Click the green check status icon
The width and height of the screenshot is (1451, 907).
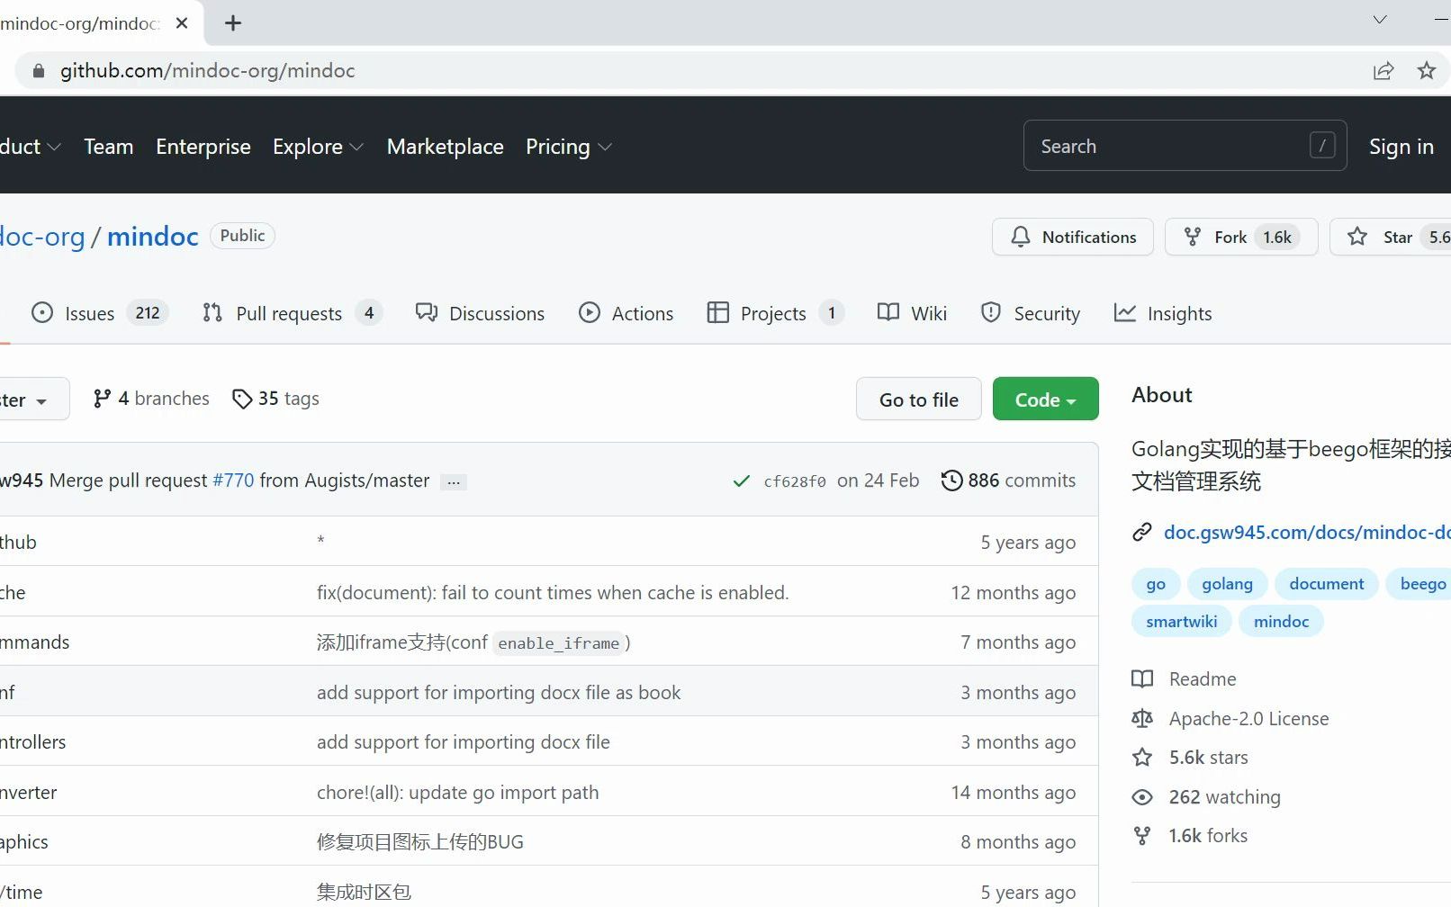(742, 481)
